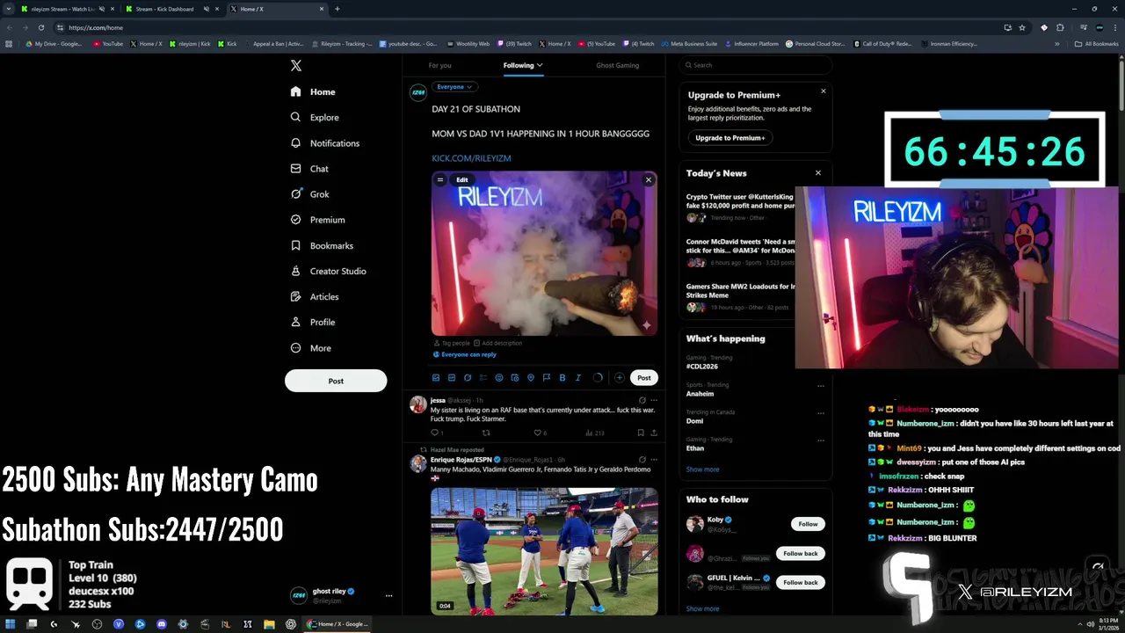The width and height of the screenshot is (1125, 633).
Task: Add another post with plus icon
Action: (620, 378)
